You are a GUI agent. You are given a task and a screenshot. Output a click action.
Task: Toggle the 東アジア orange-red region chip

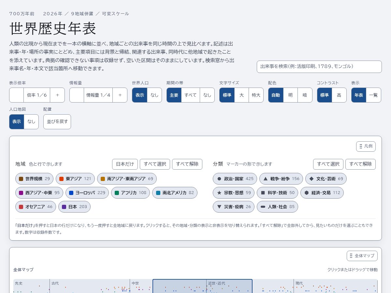click(75, 179)
